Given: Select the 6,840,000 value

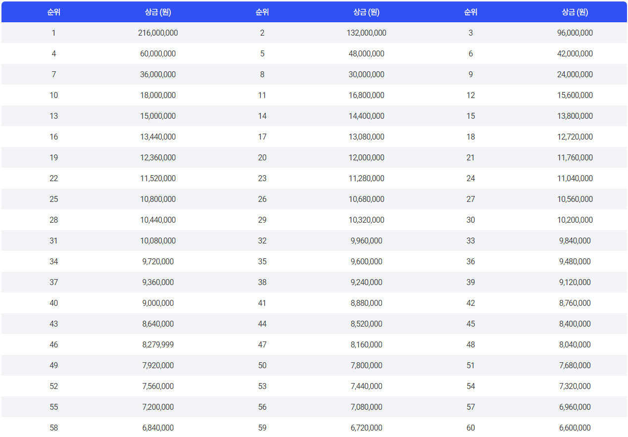Looking at the screenshot, I should coord(158,428).
